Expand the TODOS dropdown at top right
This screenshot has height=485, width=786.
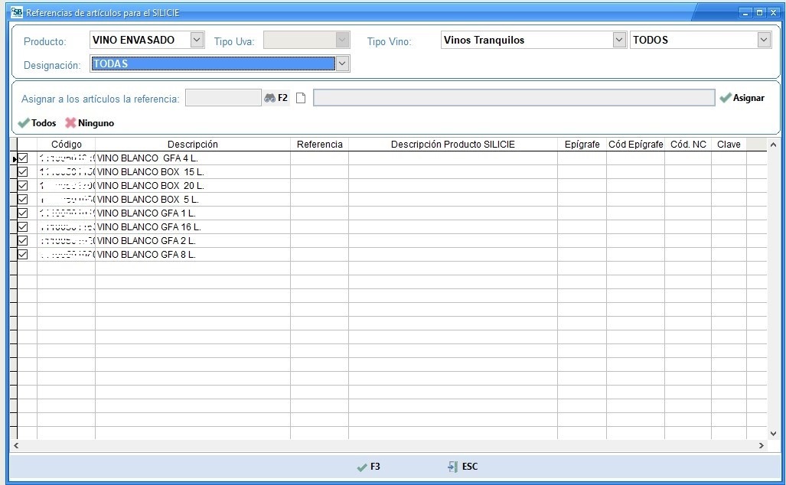coord(763,40)
